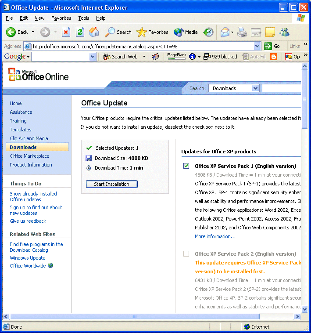Click the Office Online search text box

coord(281,88)
